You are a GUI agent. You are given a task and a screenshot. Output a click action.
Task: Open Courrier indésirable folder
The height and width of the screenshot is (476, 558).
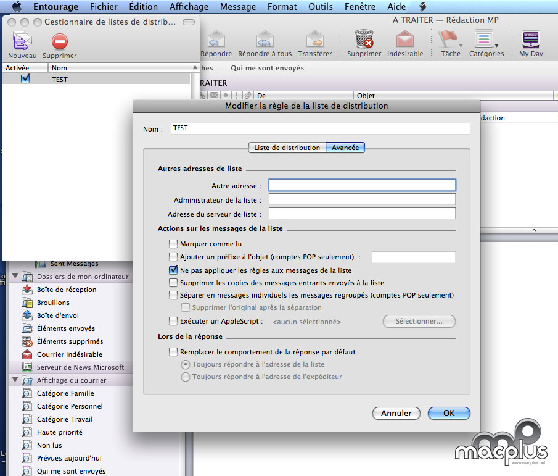point(70,354)
